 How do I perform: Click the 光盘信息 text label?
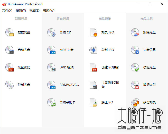tap(150, 50)
